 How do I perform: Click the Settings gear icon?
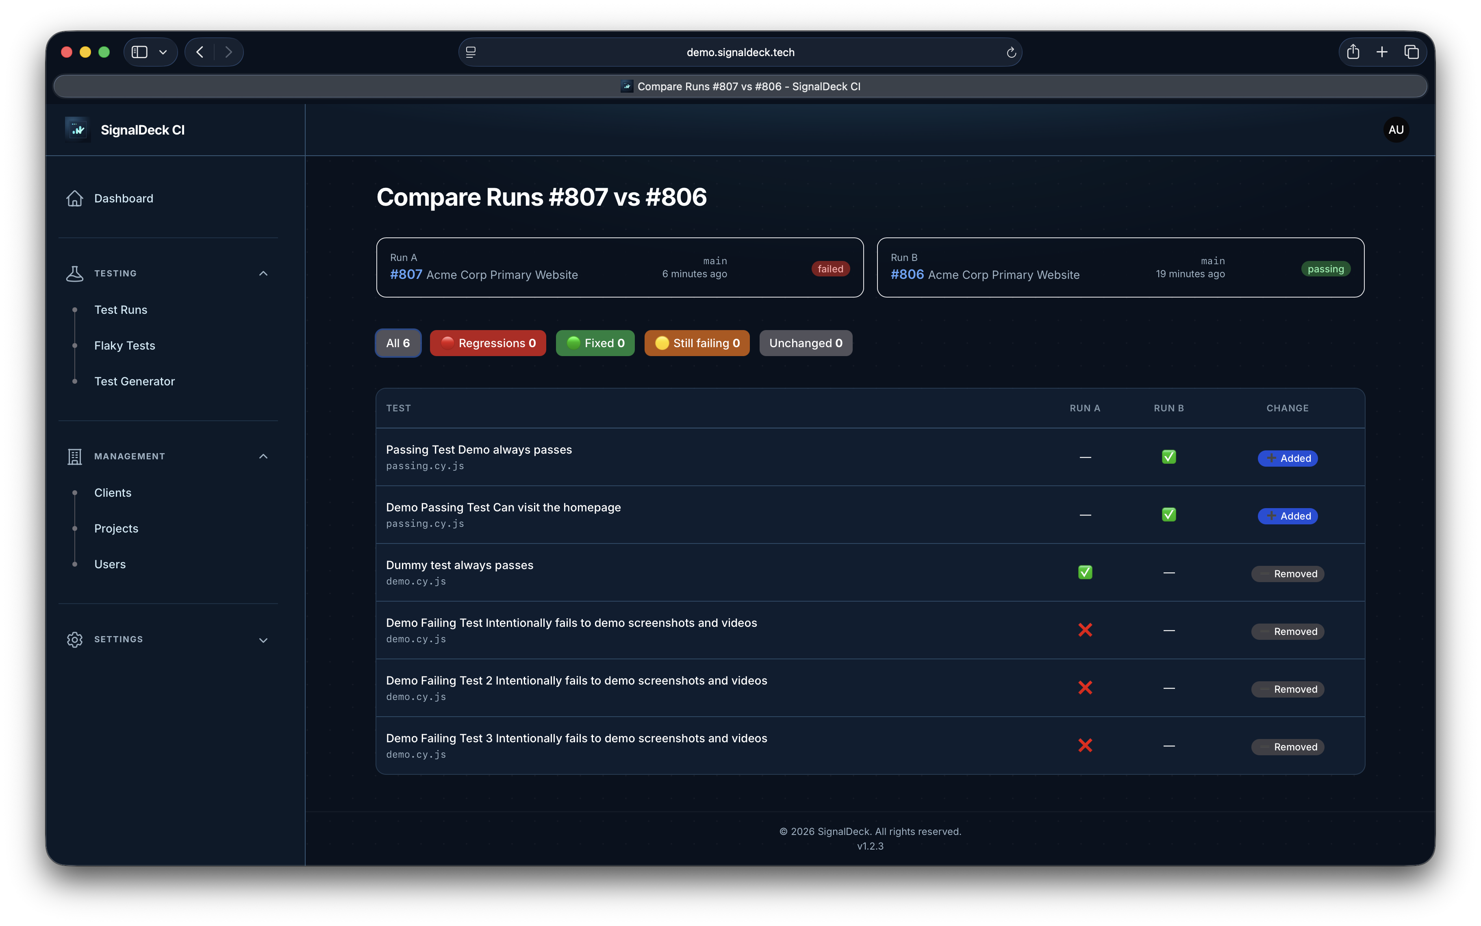click(x=75, y=639)
